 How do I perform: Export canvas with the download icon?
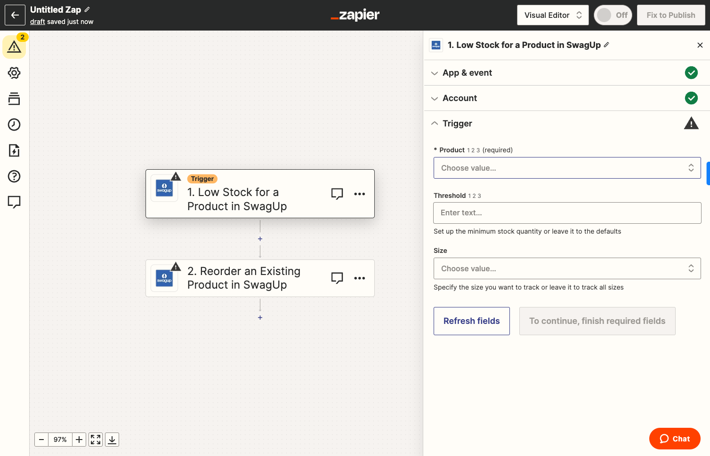(112, 440)
